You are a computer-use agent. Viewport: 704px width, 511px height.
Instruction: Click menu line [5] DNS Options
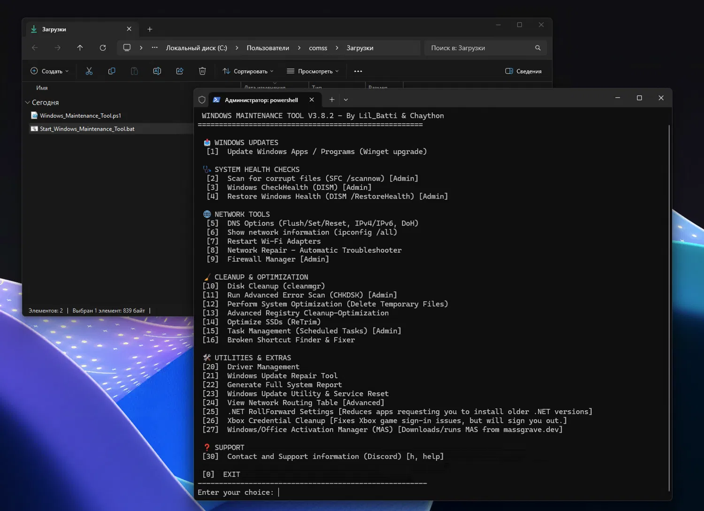[312, 223]
